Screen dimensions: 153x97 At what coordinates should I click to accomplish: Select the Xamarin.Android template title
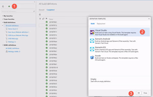[x=103, y=39]
